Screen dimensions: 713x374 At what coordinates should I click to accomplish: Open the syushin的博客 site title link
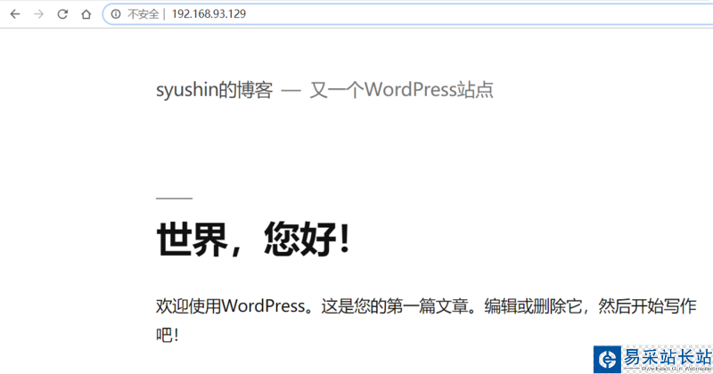coord(214,90)
